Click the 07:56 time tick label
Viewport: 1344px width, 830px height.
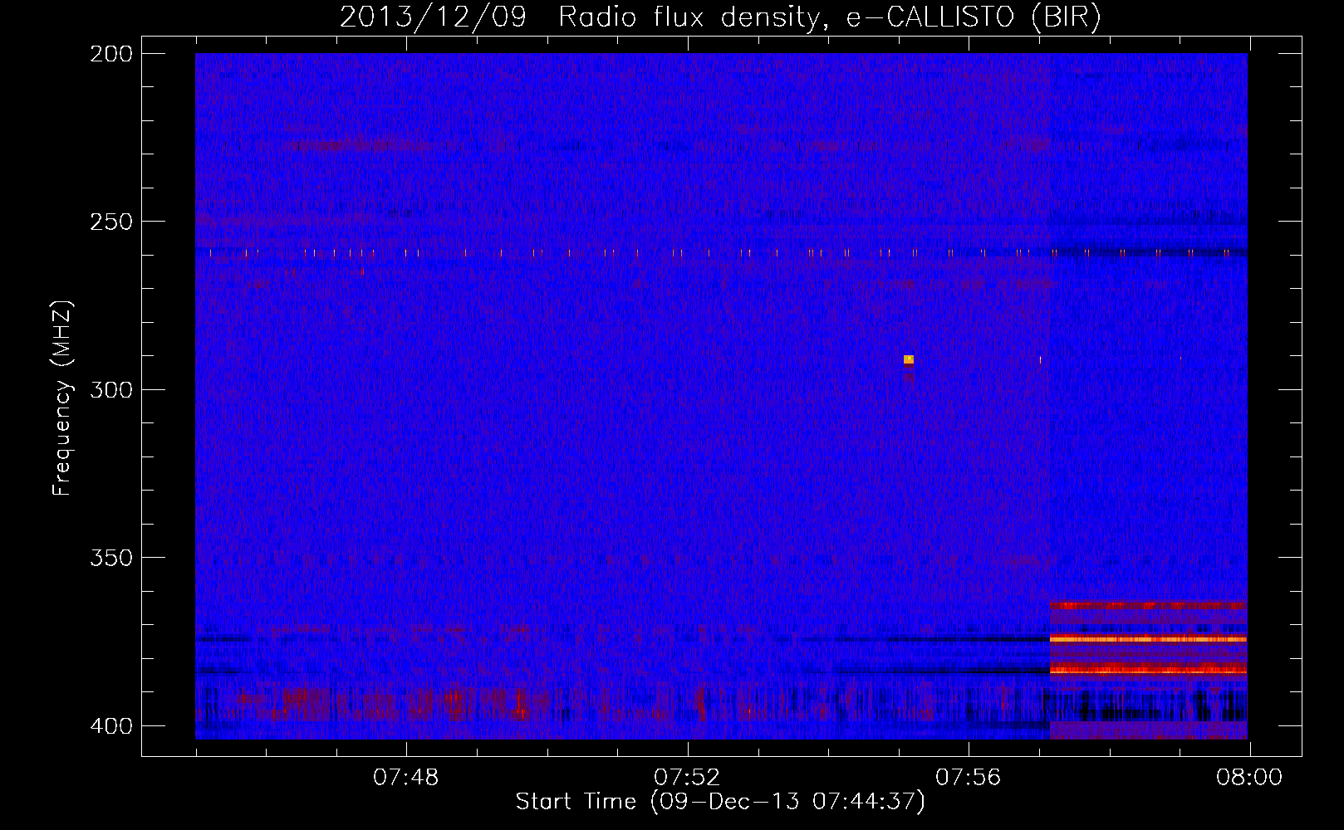pos(969,778)
